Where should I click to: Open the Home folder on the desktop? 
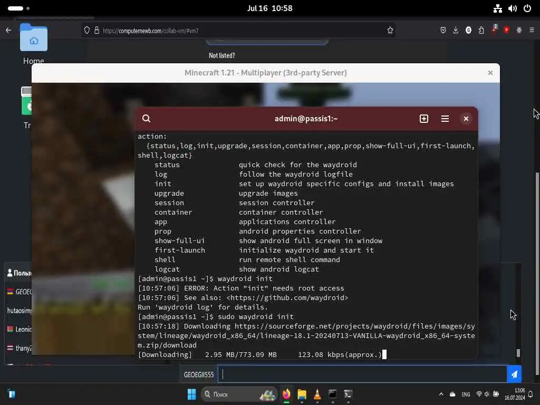coord(33,44)
